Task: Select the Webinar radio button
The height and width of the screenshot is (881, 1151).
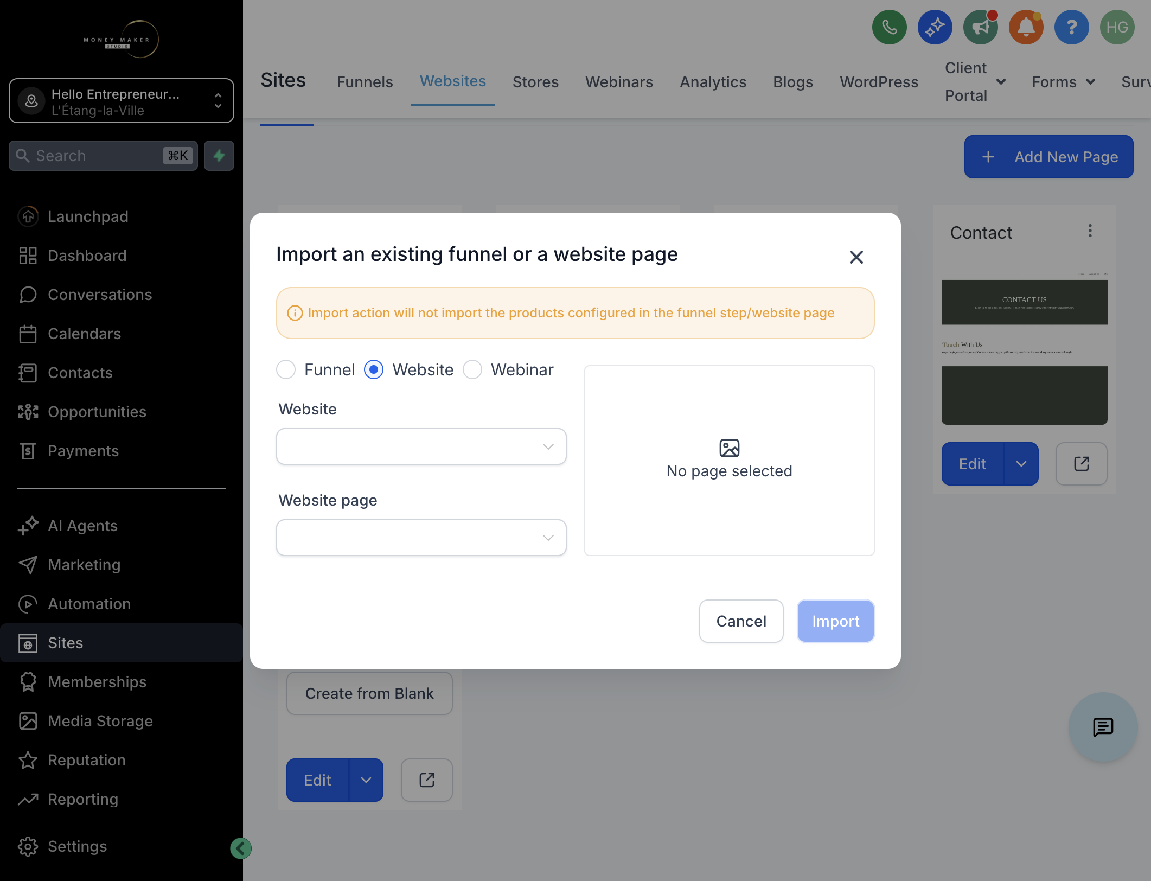Action: pyautogui.click(x=472, y=369)
